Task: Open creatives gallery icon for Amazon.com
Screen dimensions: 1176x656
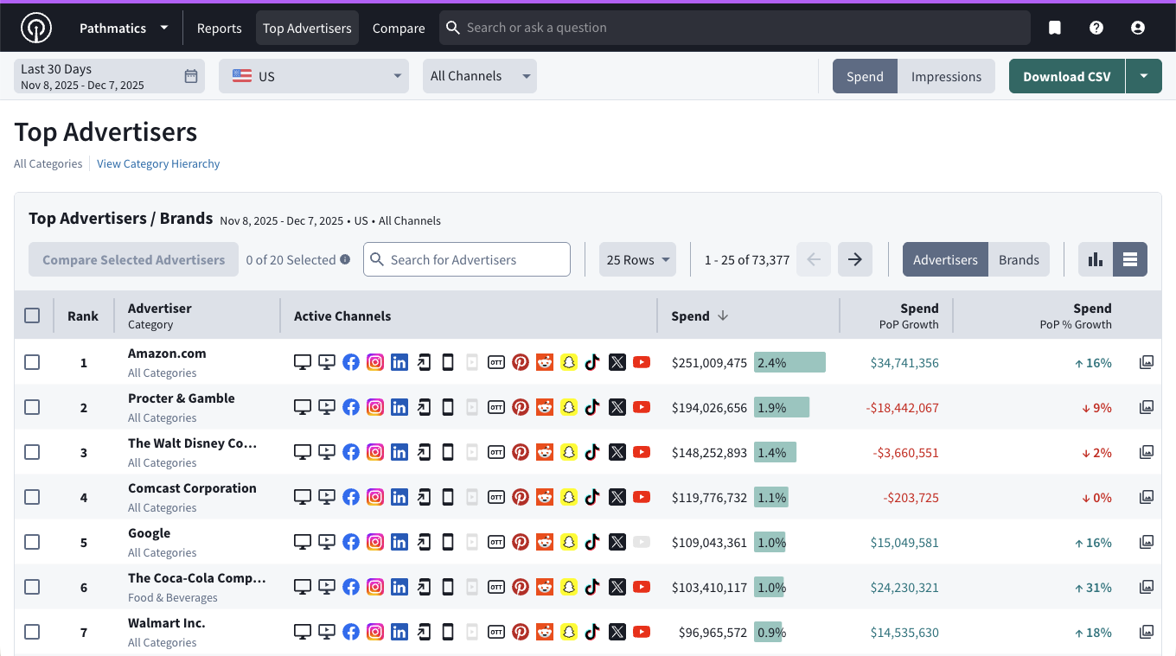Action: pyautogui.click(x=1147, y=362)
